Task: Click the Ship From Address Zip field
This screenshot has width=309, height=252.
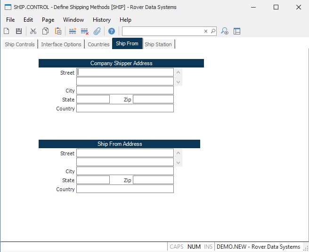Action: [153, 180]
